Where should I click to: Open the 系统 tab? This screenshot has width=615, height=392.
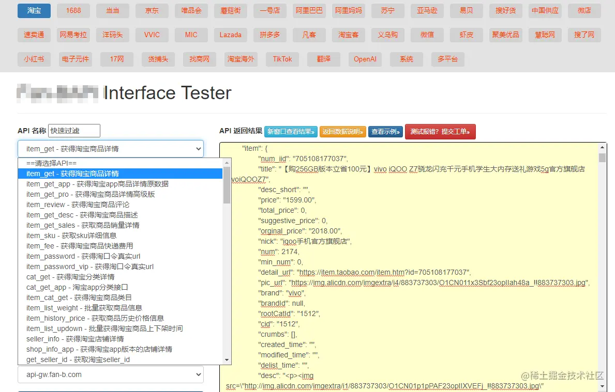[407, 59]
